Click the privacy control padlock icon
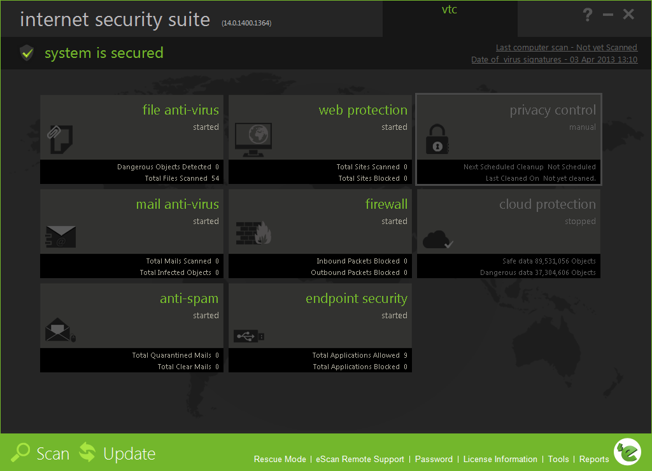This screenshot has height=471, width=652. tap(437, 139)
